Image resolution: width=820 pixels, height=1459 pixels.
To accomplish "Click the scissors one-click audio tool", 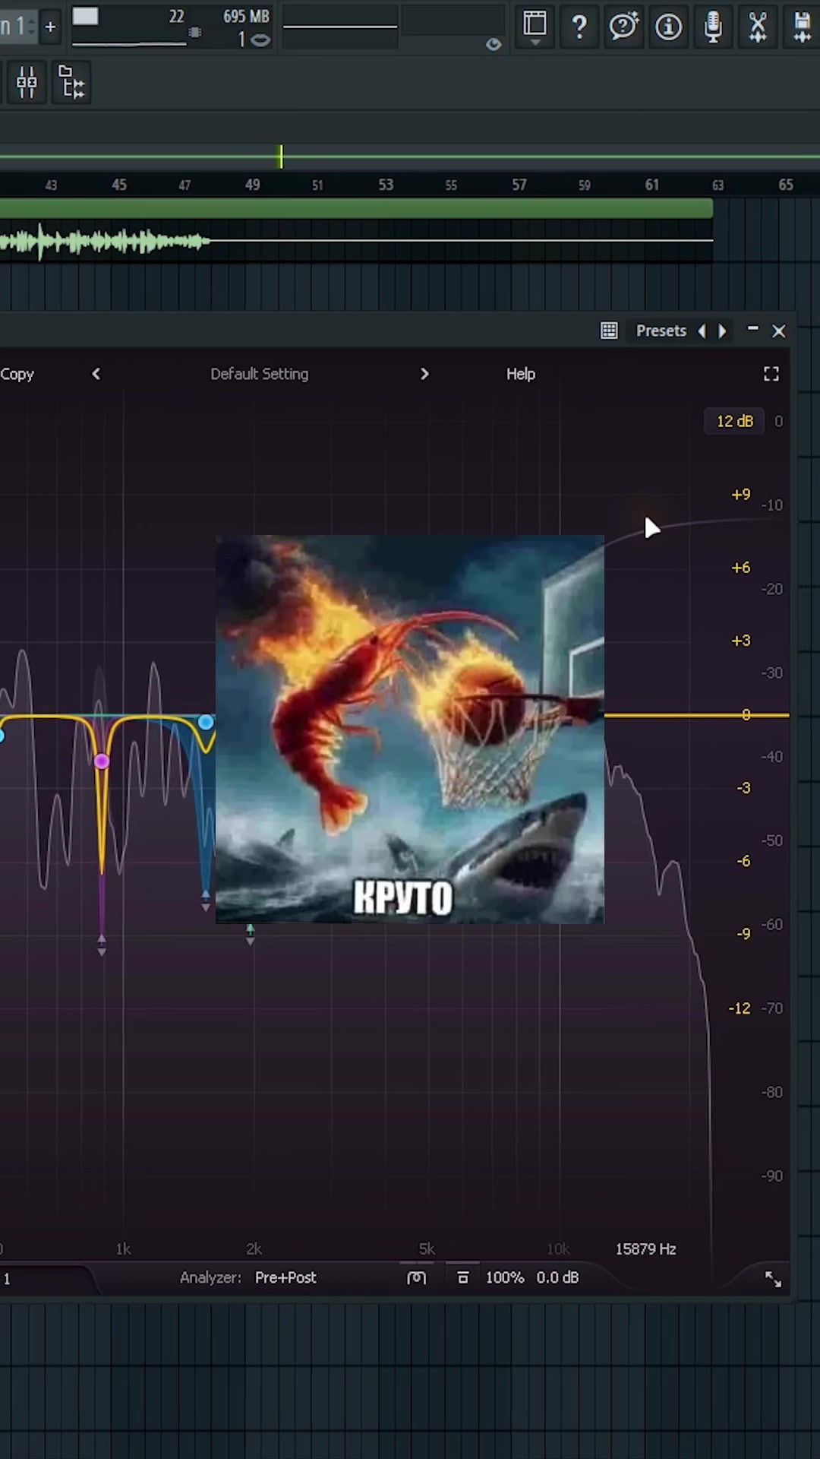I will click(758, 27).
